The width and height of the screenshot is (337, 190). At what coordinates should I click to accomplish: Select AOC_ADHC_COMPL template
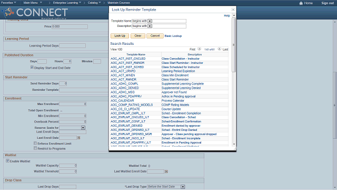coord(124,84)
